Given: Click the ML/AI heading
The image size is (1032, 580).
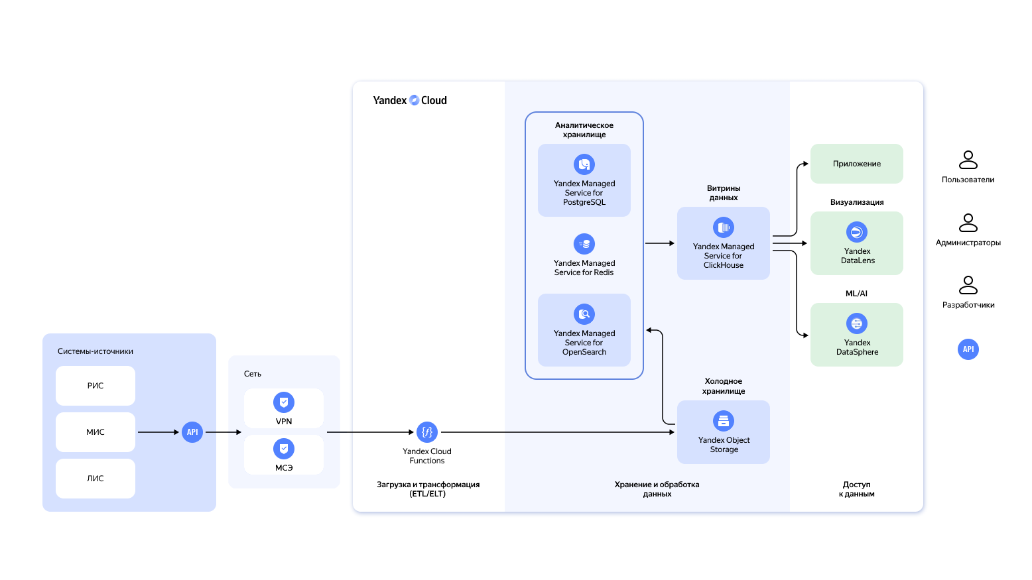Looking at the screenshot, I should pos(856,294).
